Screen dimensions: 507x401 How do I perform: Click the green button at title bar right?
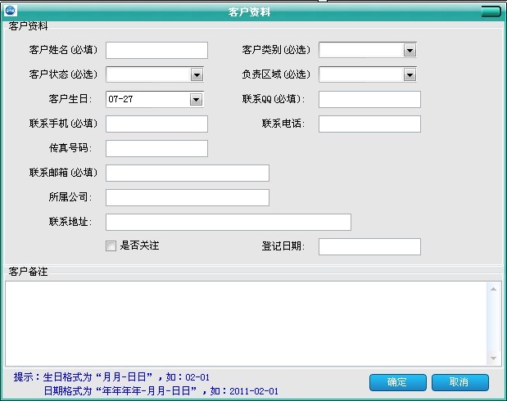pyautogui.click(x=491, y=11)
